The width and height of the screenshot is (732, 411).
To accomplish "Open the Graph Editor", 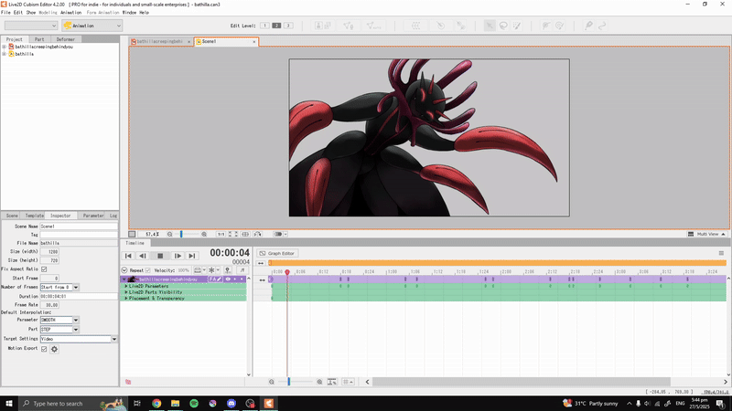I will (x=277, y=253).
